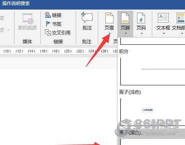Click the 链接 hyperlink globe icon
This screenshot has height=145, width=185.
point(48,15)
